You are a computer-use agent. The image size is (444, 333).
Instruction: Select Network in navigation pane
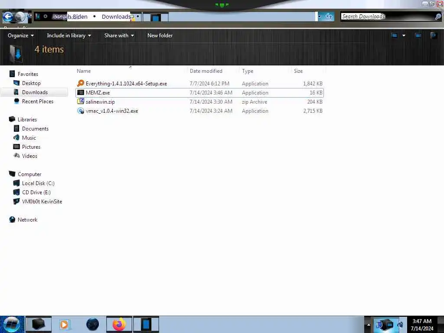[27, 220]
